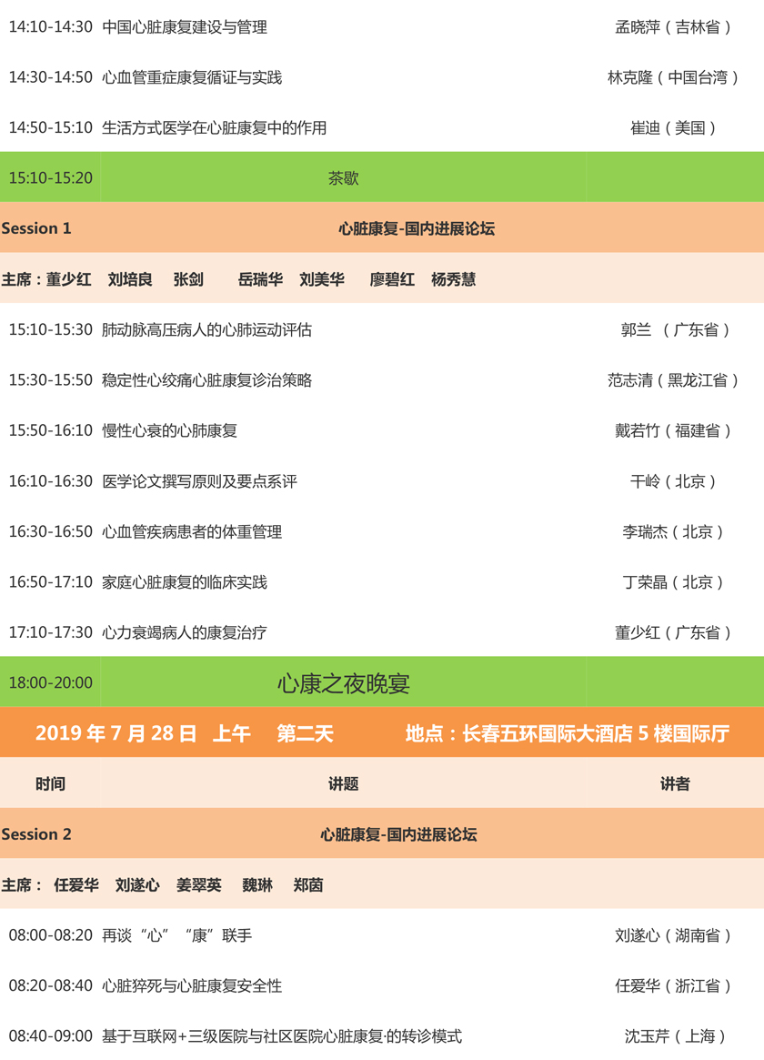Click speaker 沈玉芹（上海）
764x1060 pixels.
pyautogui.click(x=674, y=1035)
